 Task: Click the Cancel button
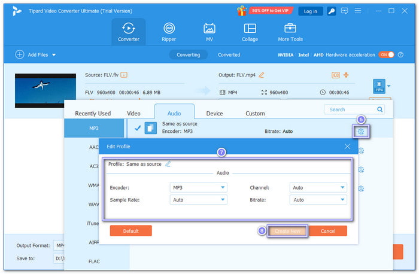(328, 231)
